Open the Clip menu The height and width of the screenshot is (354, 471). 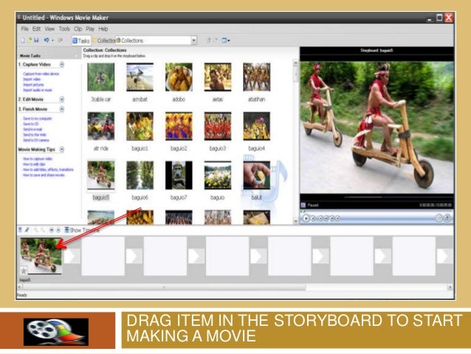(78, 29)
